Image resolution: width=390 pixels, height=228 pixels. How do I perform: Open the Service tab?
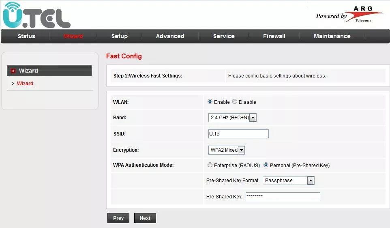point(224,36)
